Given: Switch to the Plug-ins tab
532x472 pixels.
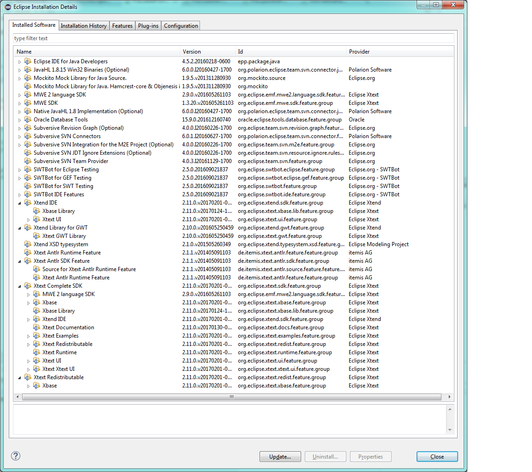Looking at the screenshot, I should [x=148, y=26].
